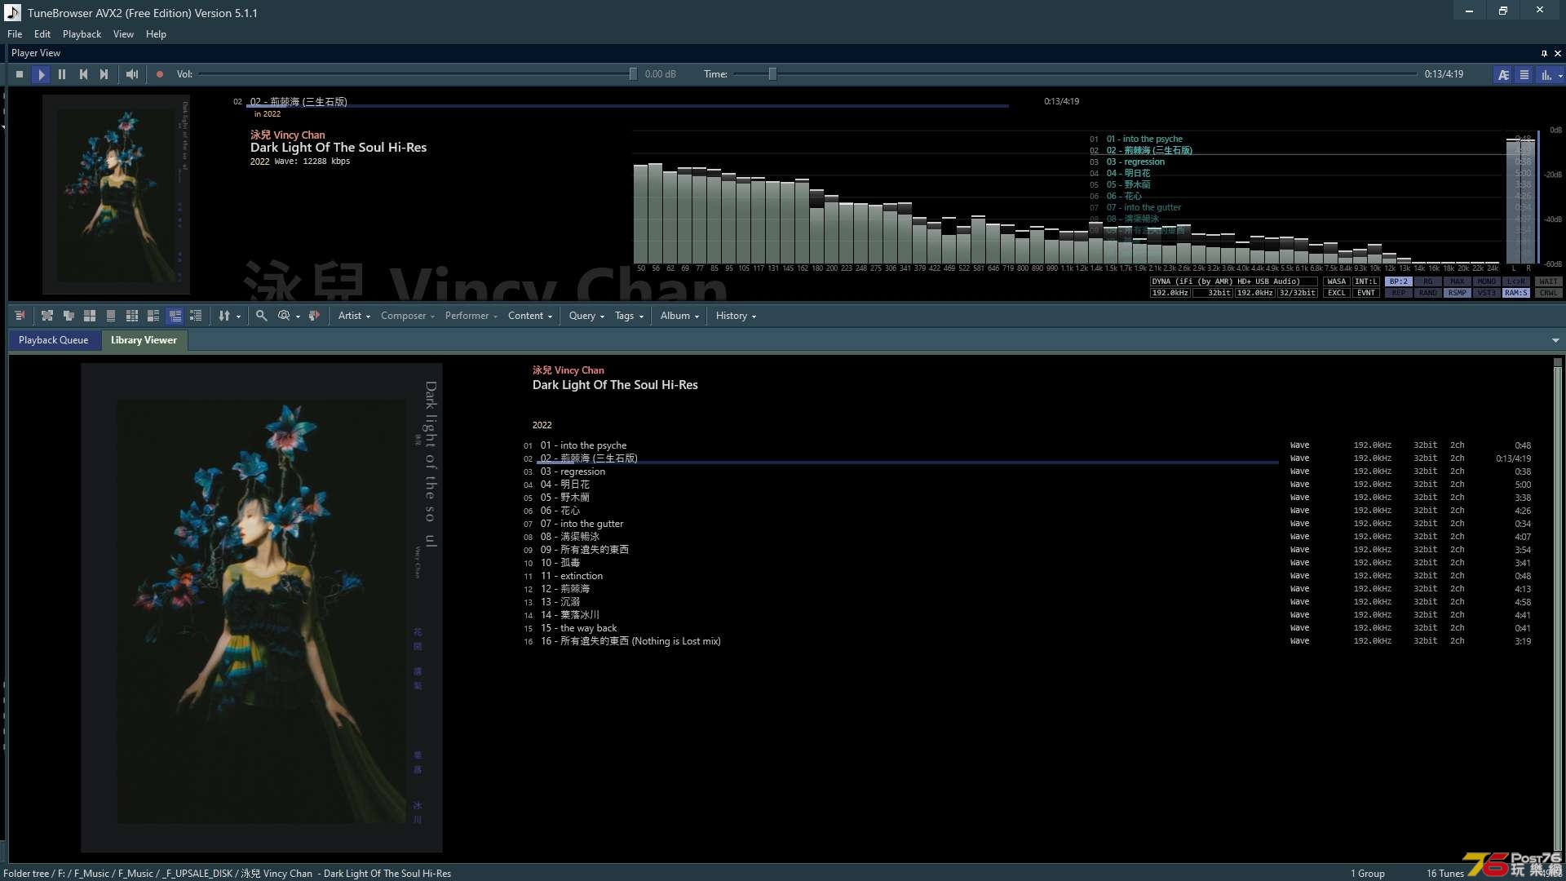Toggle the MAX indicator
The width and height of the screenshot is (1566, 881).
1458,281
